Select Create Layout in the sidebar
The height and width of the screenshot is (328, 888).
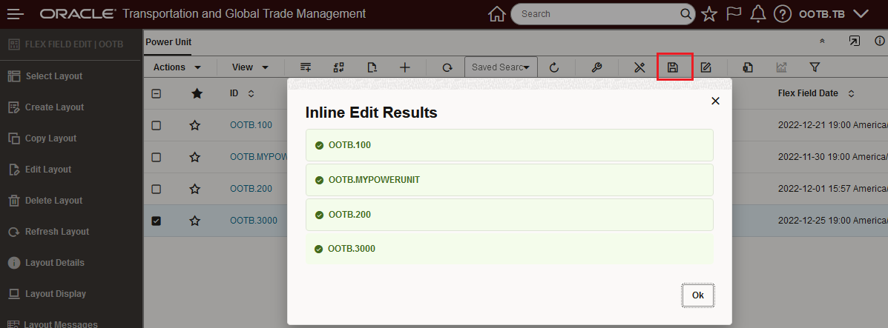(54, 107)
